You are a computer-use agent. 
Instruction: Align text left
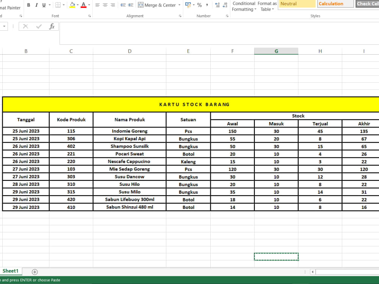click(97, 5)
